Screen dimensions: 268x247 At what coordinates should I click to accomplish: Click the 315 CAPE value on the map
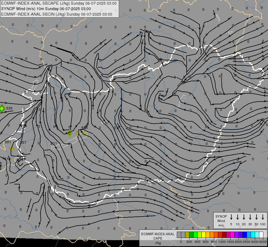tap(7, 159)
